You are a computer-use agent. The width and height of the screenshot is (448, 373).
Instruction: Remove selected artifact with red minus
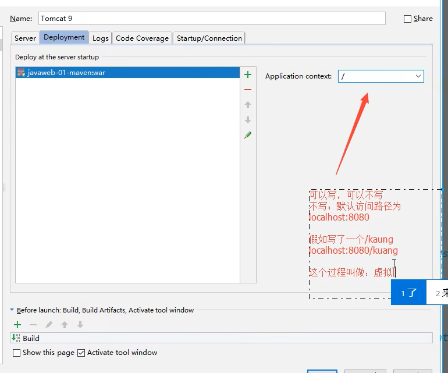click(248, 90)
